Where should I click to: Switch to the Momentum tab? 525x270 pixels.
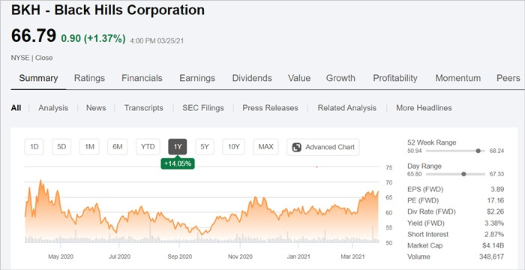pos(458,79)
